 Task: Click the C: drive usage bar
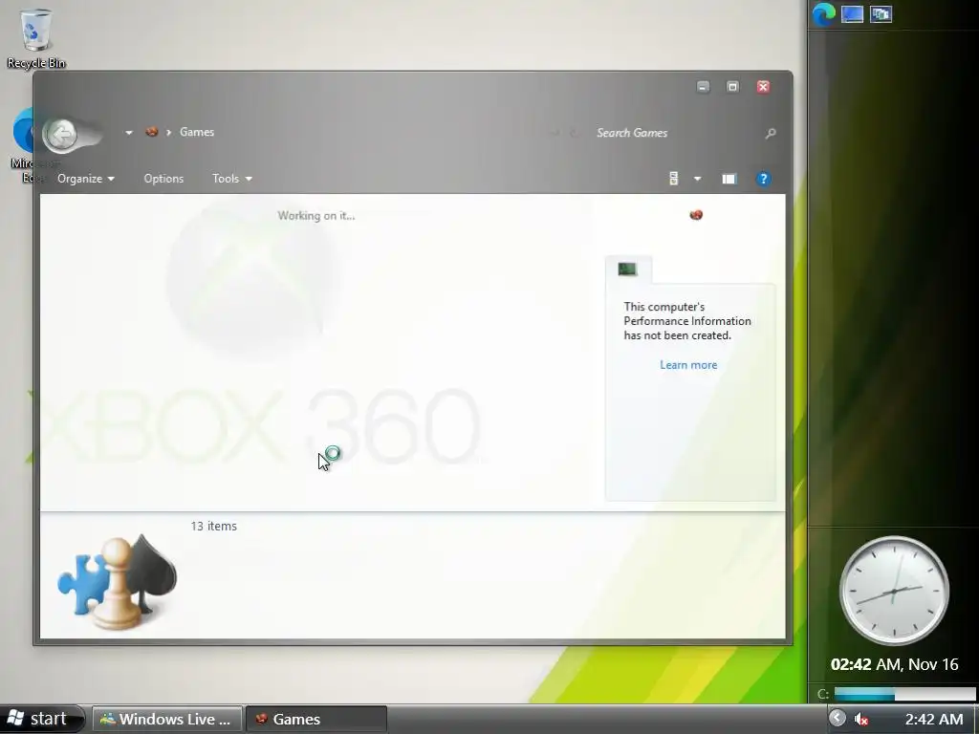[x=904, y=694]
